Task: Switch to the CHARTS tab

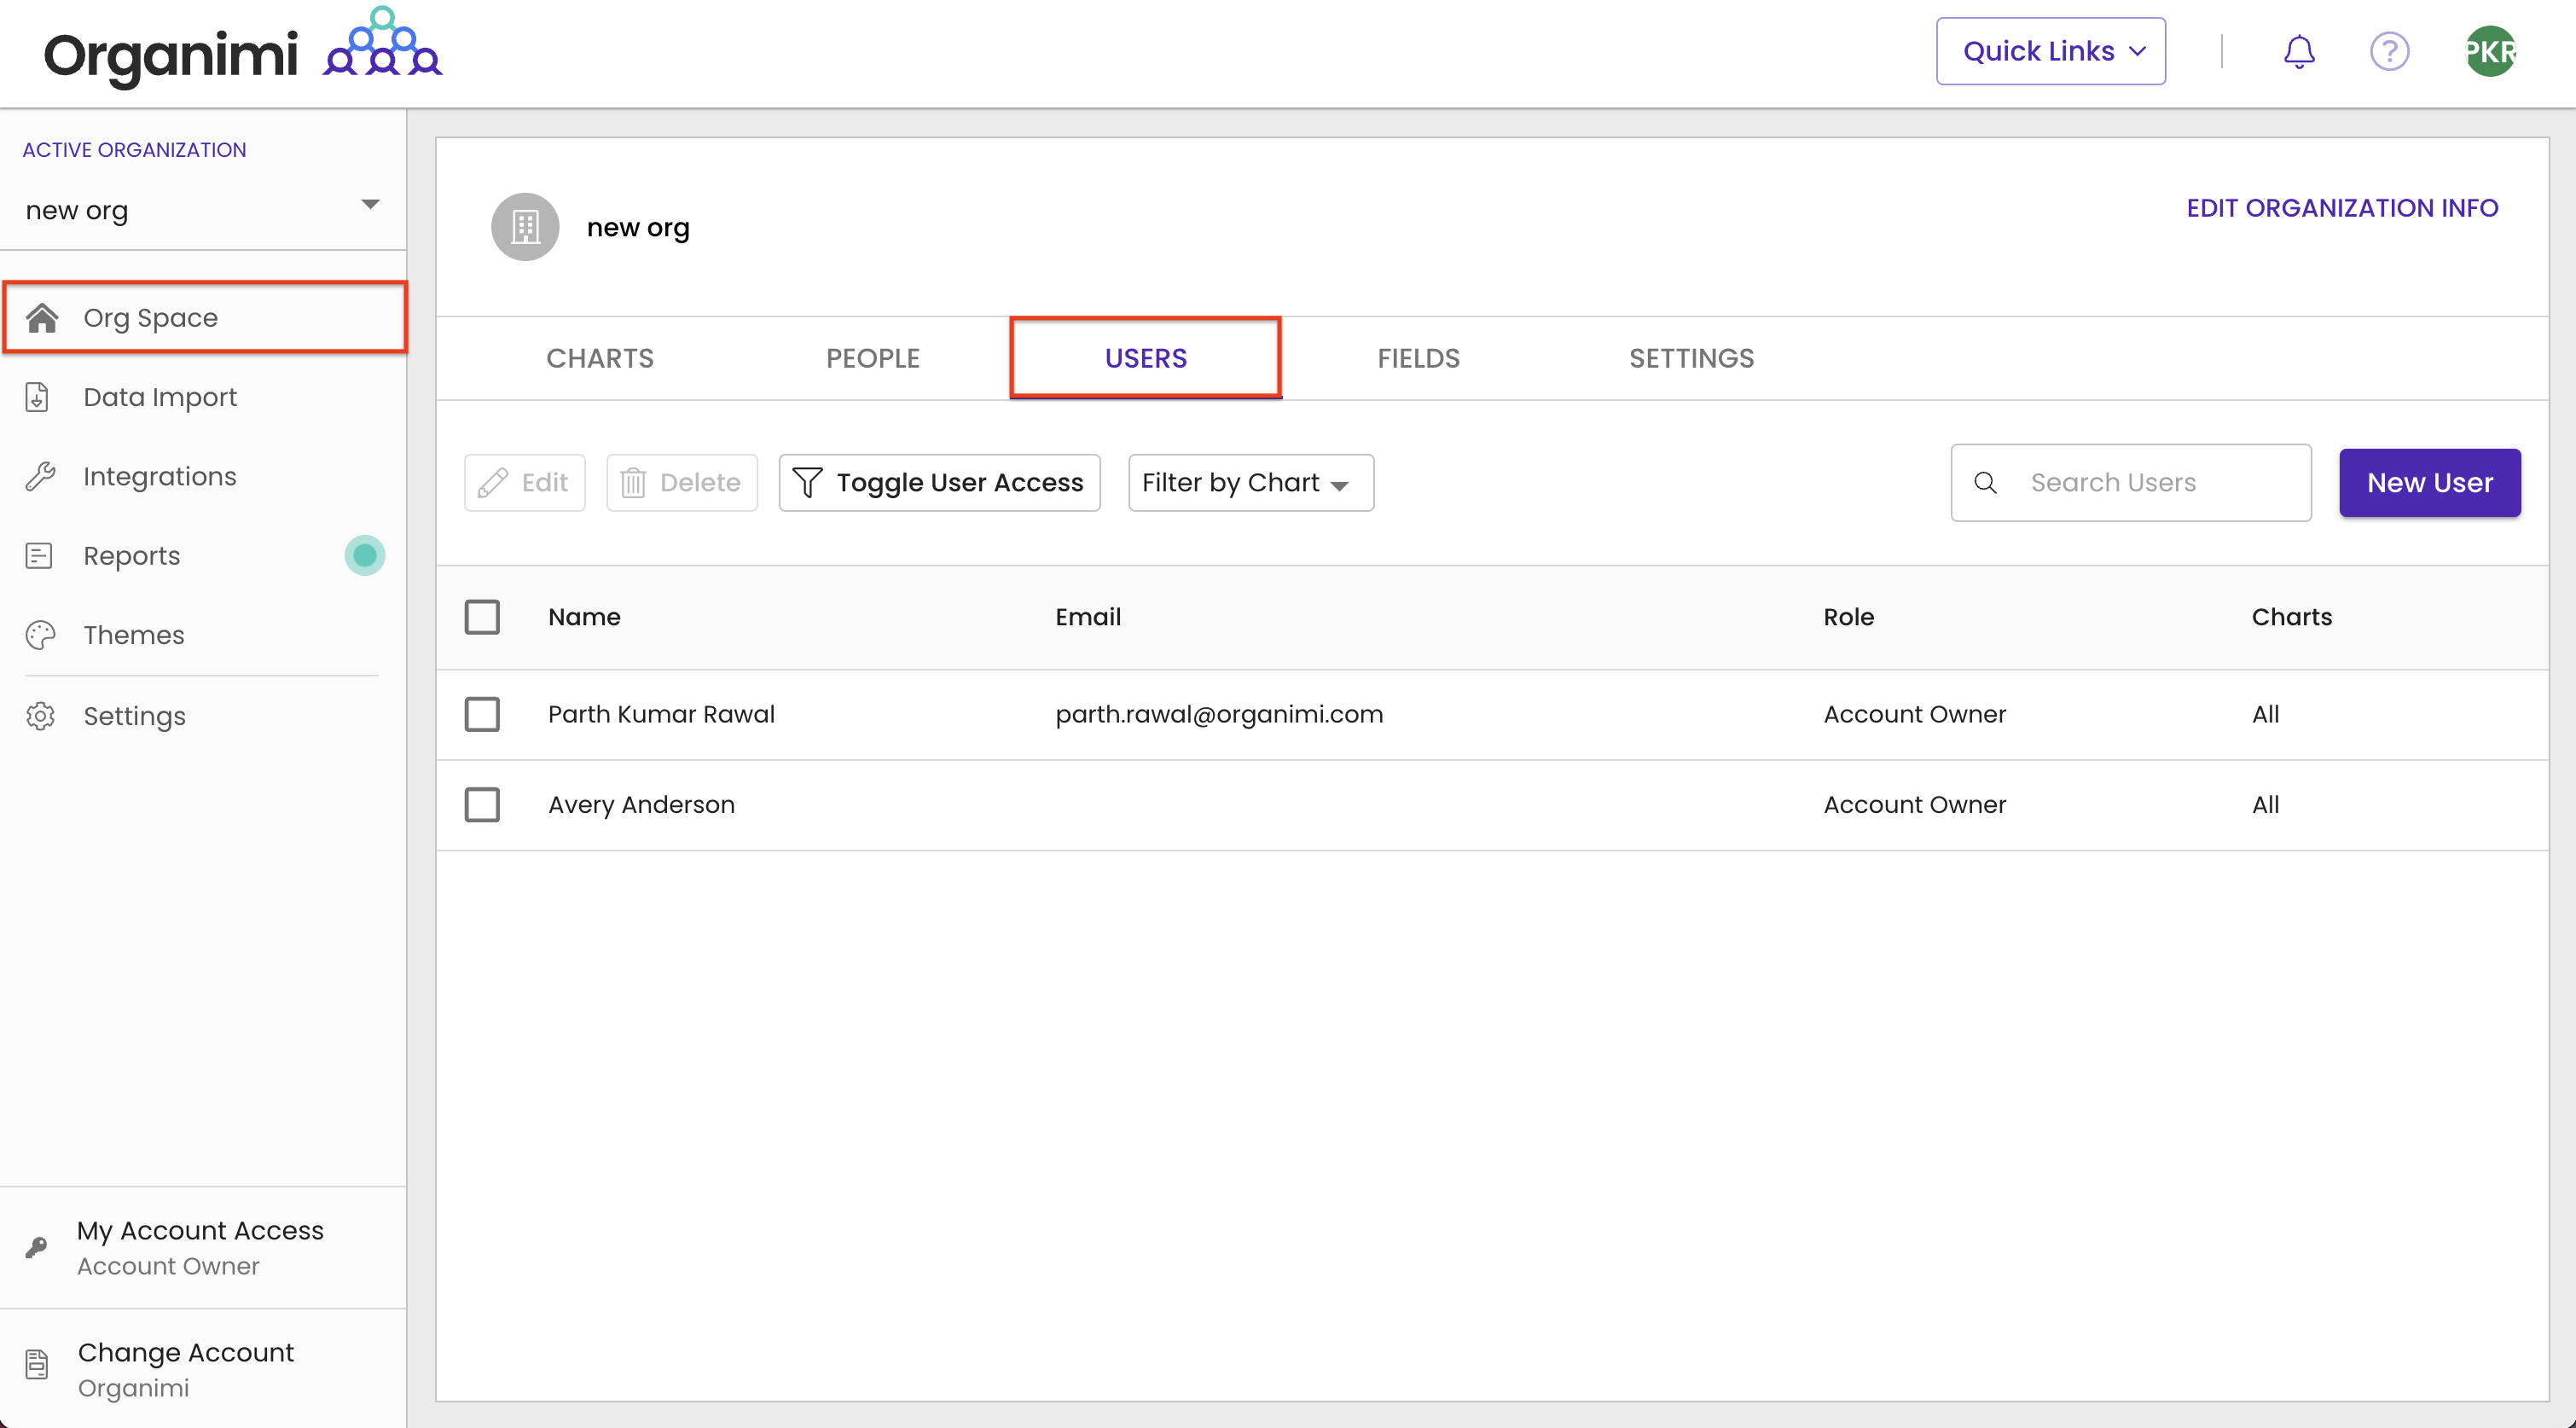Action: (599, 358)
